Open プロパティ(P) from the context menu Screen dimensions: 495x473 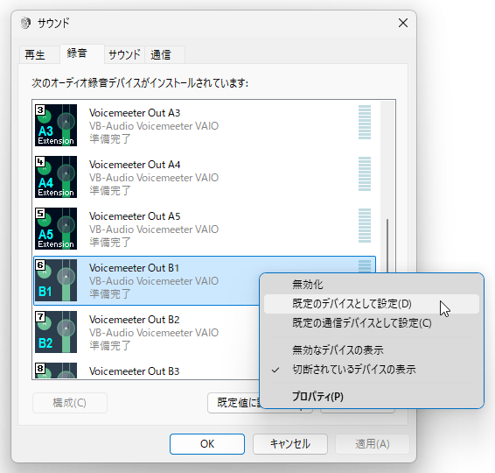pyautogui.click(x=371, y=397)
